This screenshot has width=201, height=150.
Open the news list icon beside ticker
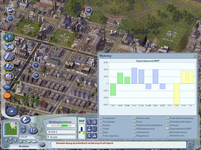[x=190, y=145]
